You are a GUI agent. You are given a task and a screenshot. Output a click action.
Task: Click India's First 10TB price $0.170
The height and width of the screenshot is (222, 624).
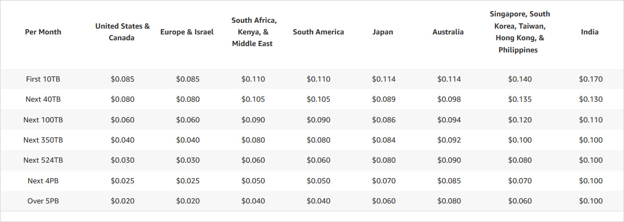point(591,79)
